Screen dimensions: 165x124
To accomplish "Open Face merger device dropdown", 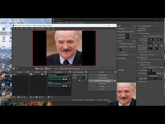I will [156, 36].
